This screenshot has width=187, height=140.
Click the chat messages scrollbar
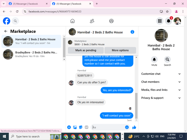coord(136,106)
